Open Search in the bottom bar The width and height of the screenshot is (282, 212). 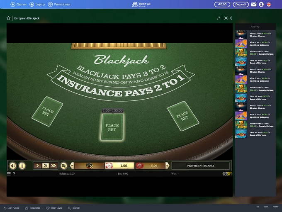point(74,208)
